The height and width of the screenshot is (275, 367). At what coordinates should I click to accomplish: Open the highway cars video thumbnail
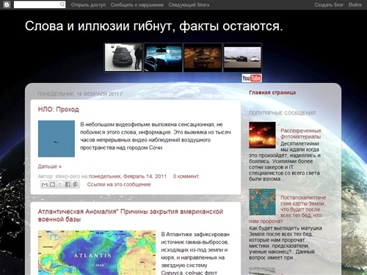[x=242, y=58]
